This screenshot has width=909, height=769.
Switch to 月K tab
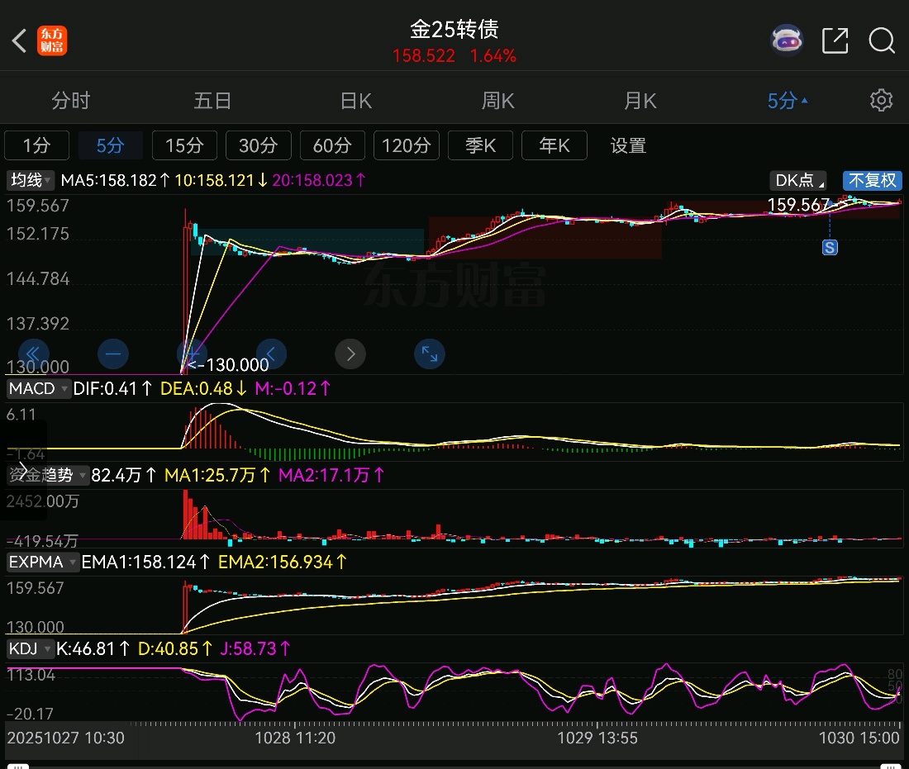(640, 101)
